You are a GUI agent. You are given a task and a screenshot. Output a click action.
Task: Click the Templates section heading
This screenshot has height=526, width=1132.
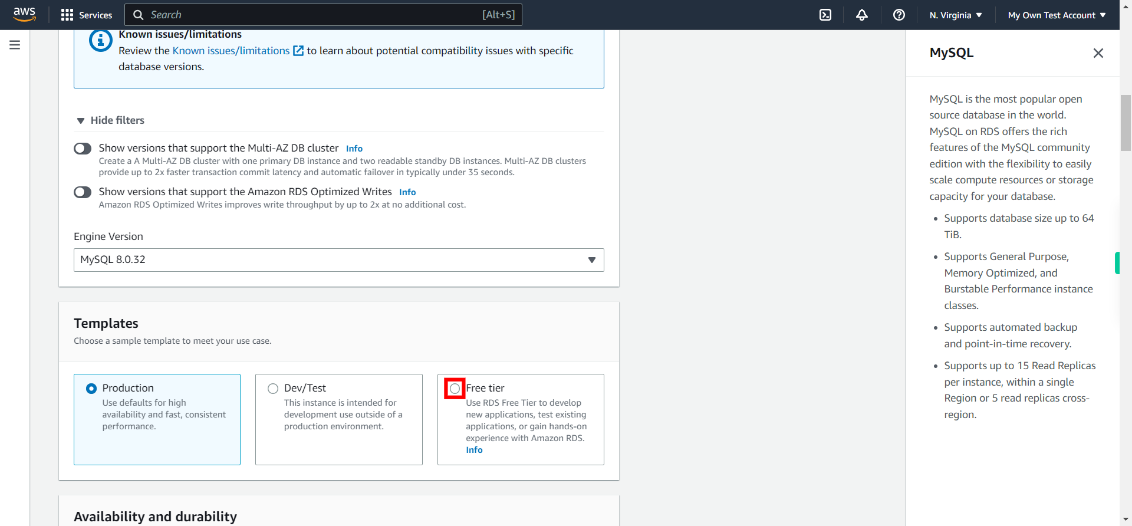click(106, 323)
